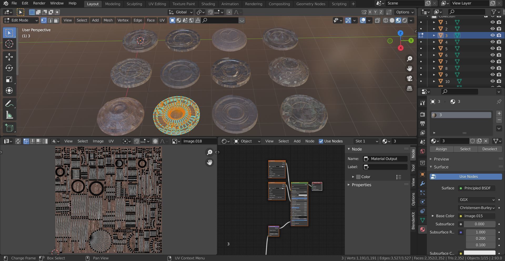505x261 pixels.
Task: Click the Assign button
Action: click(441, 149)
